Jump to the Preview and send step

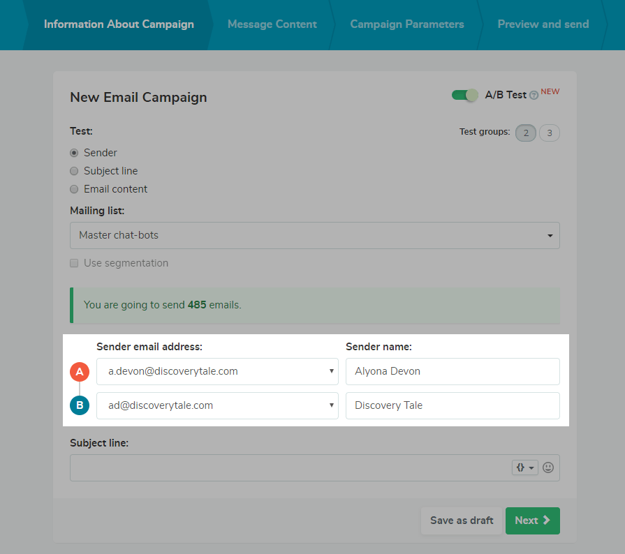[543, 24]
